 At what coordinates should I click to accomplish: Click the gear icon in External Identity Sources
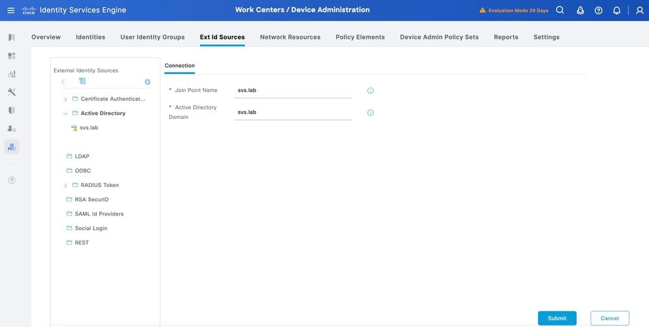point(147,82)
